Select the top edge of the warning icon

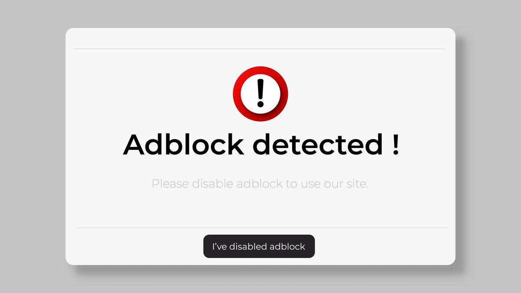260,68
